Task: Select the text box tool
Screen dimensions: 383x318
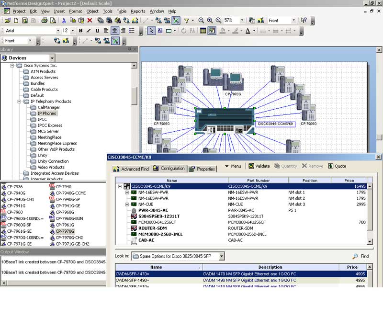Action: [x=160, y=31]
